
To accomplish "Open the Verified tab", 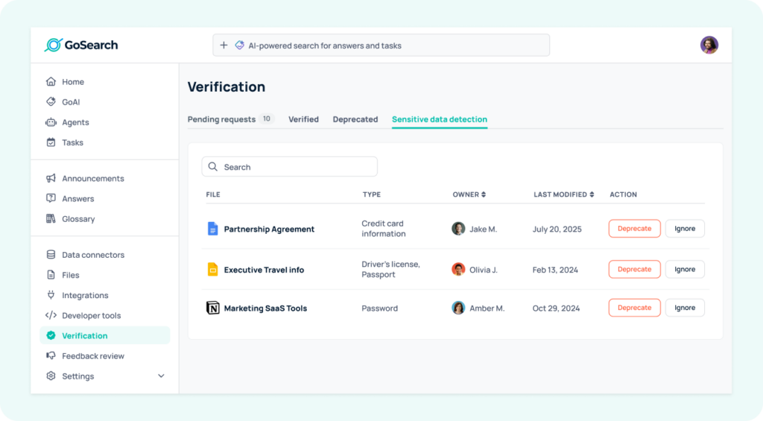I will pos(303,119).
